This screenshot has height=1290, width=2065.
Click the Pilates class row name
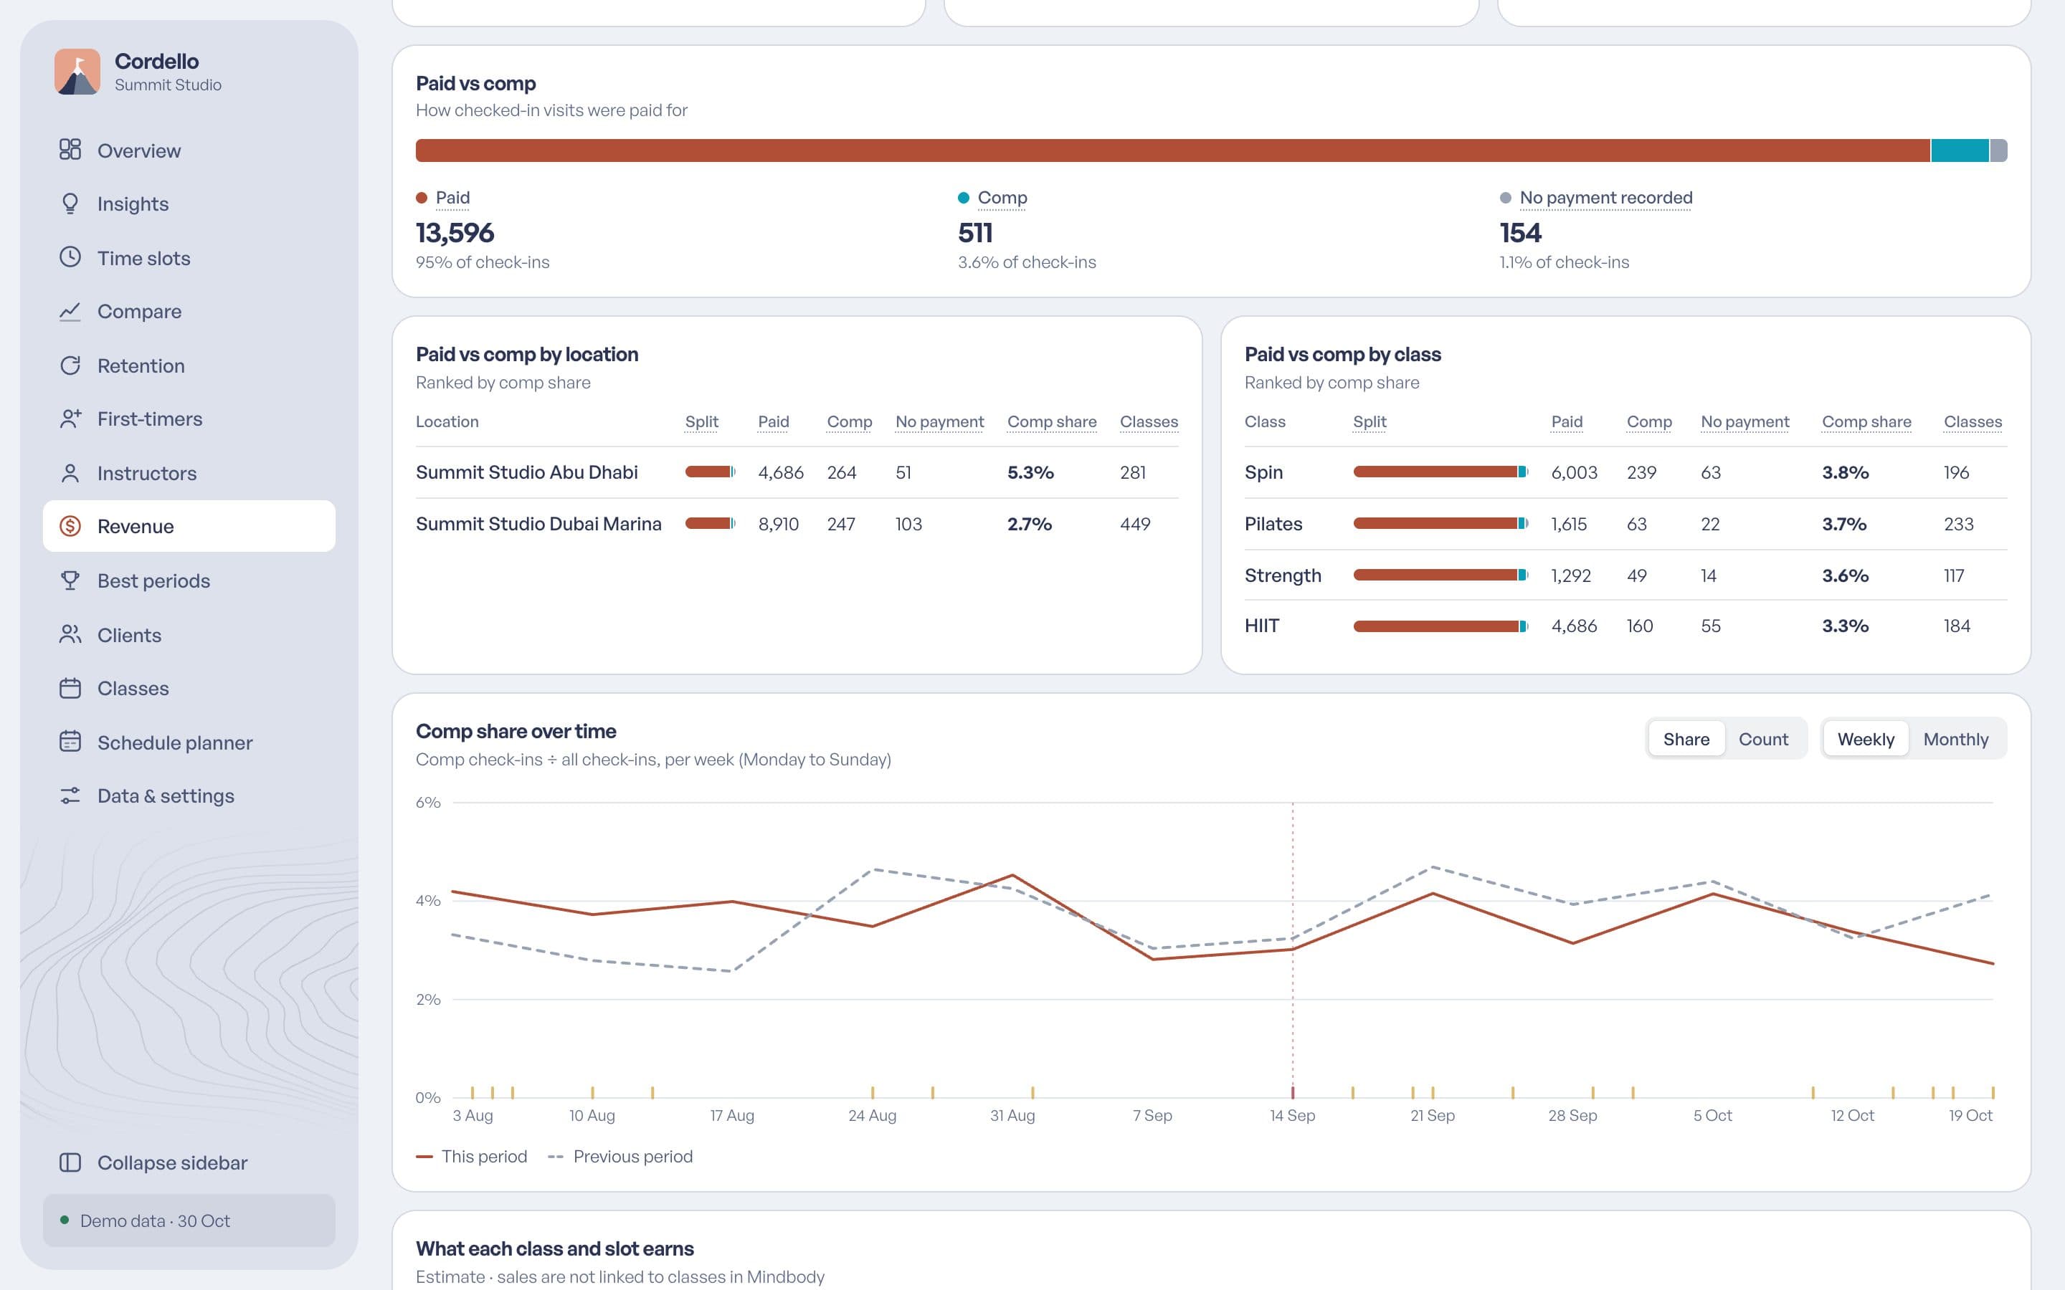(1273, 524)
